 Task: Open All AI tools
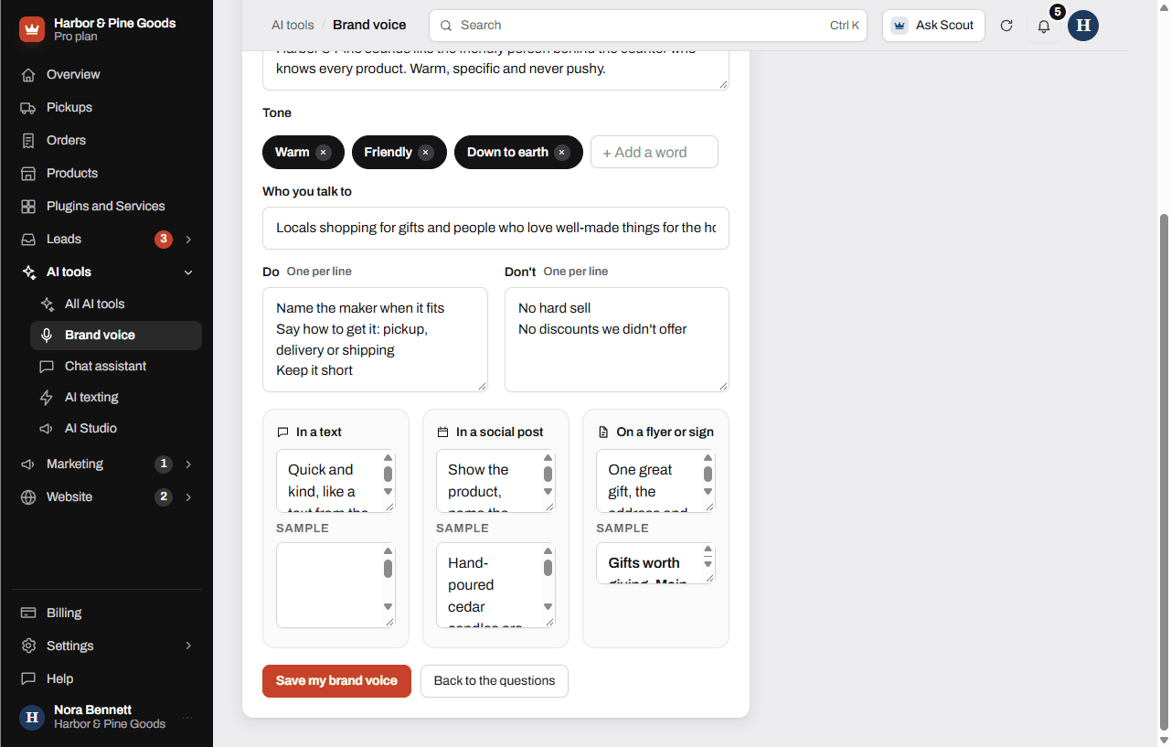point(116,304)
